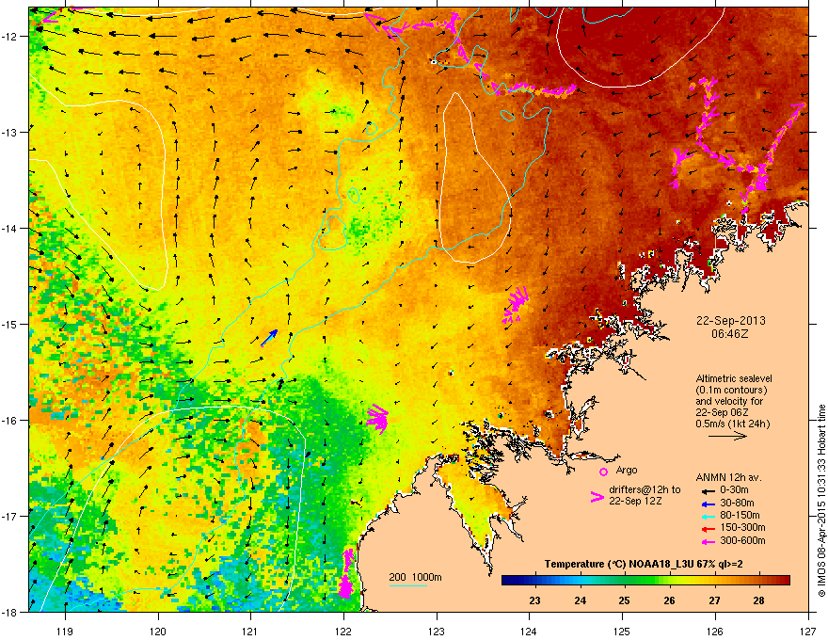Click the '0.5m/s (1kt 24h)' scale text
This screenshot has width=828, height=640.
coord(733,424)
